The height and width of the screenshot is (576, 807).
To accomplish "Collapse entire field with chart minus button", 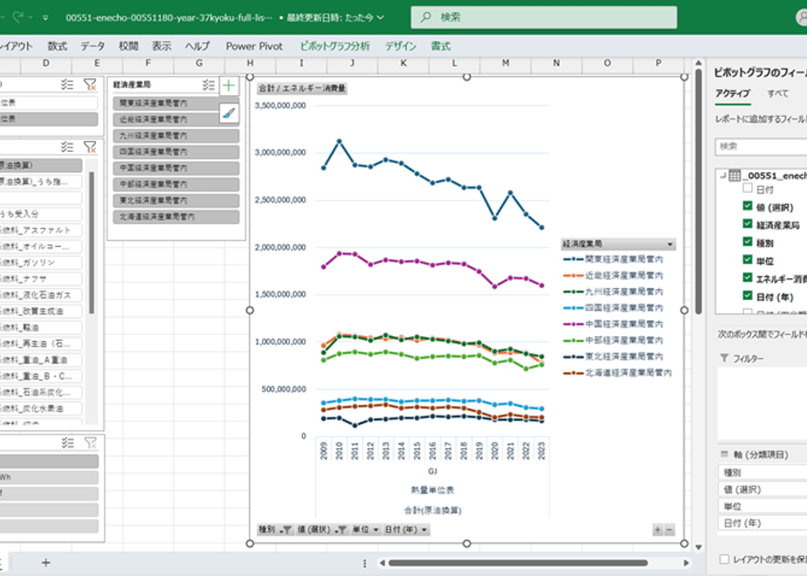I will 669,530.
